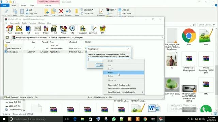218x122 pixels.
Task: Click the Comment icon in WinRAR
Action: [x=93, y=29]
